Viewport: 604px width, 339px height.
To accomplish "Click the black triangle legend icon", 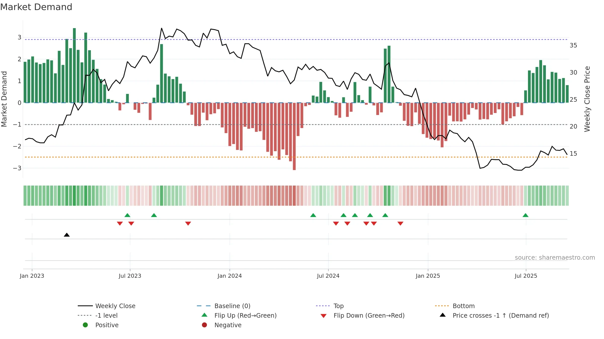I will tap(443, 315).
